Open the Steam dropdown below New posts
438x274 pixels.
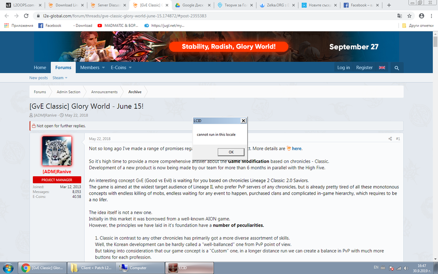click(60, 78)
